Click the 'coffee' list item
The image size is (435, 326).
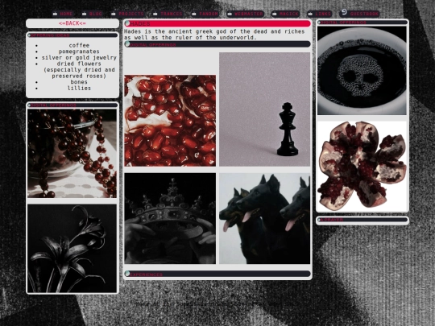[79, 45]
